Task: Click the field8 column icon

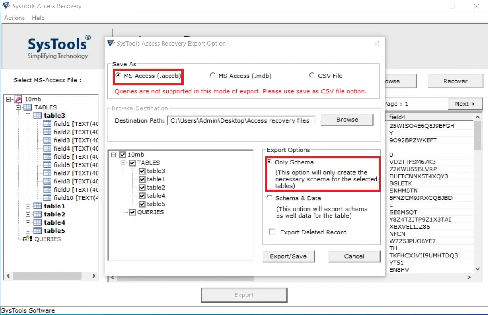Action: click(47, 181)
